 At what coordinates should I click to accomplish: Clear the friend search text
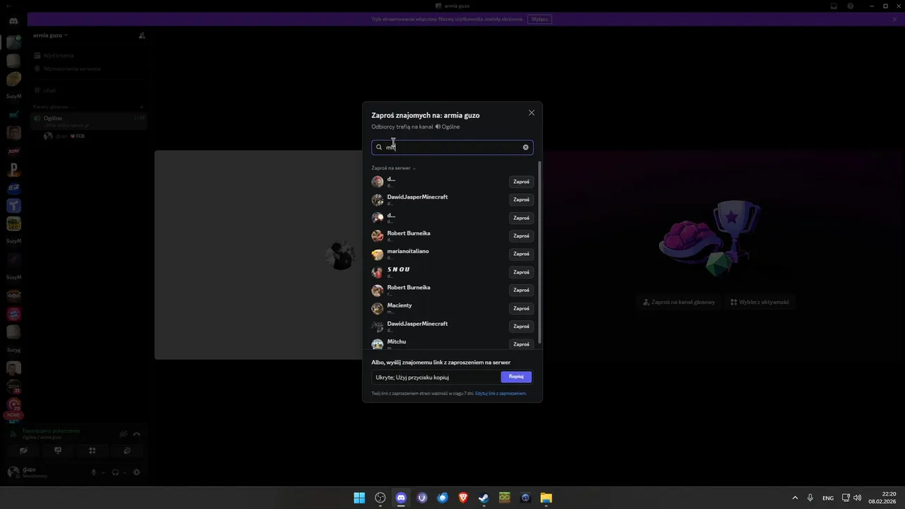pyautogui.click(x=525, y=147)
